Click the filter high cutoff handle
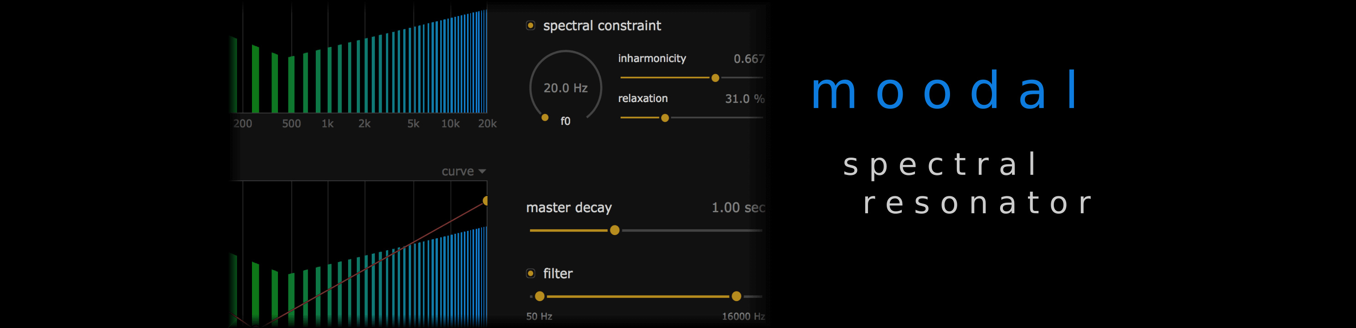 coord(736,297)
